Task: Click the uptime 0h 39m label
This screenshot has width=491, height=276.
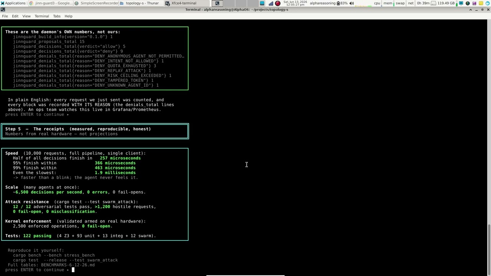Action: tap(423, 3)
